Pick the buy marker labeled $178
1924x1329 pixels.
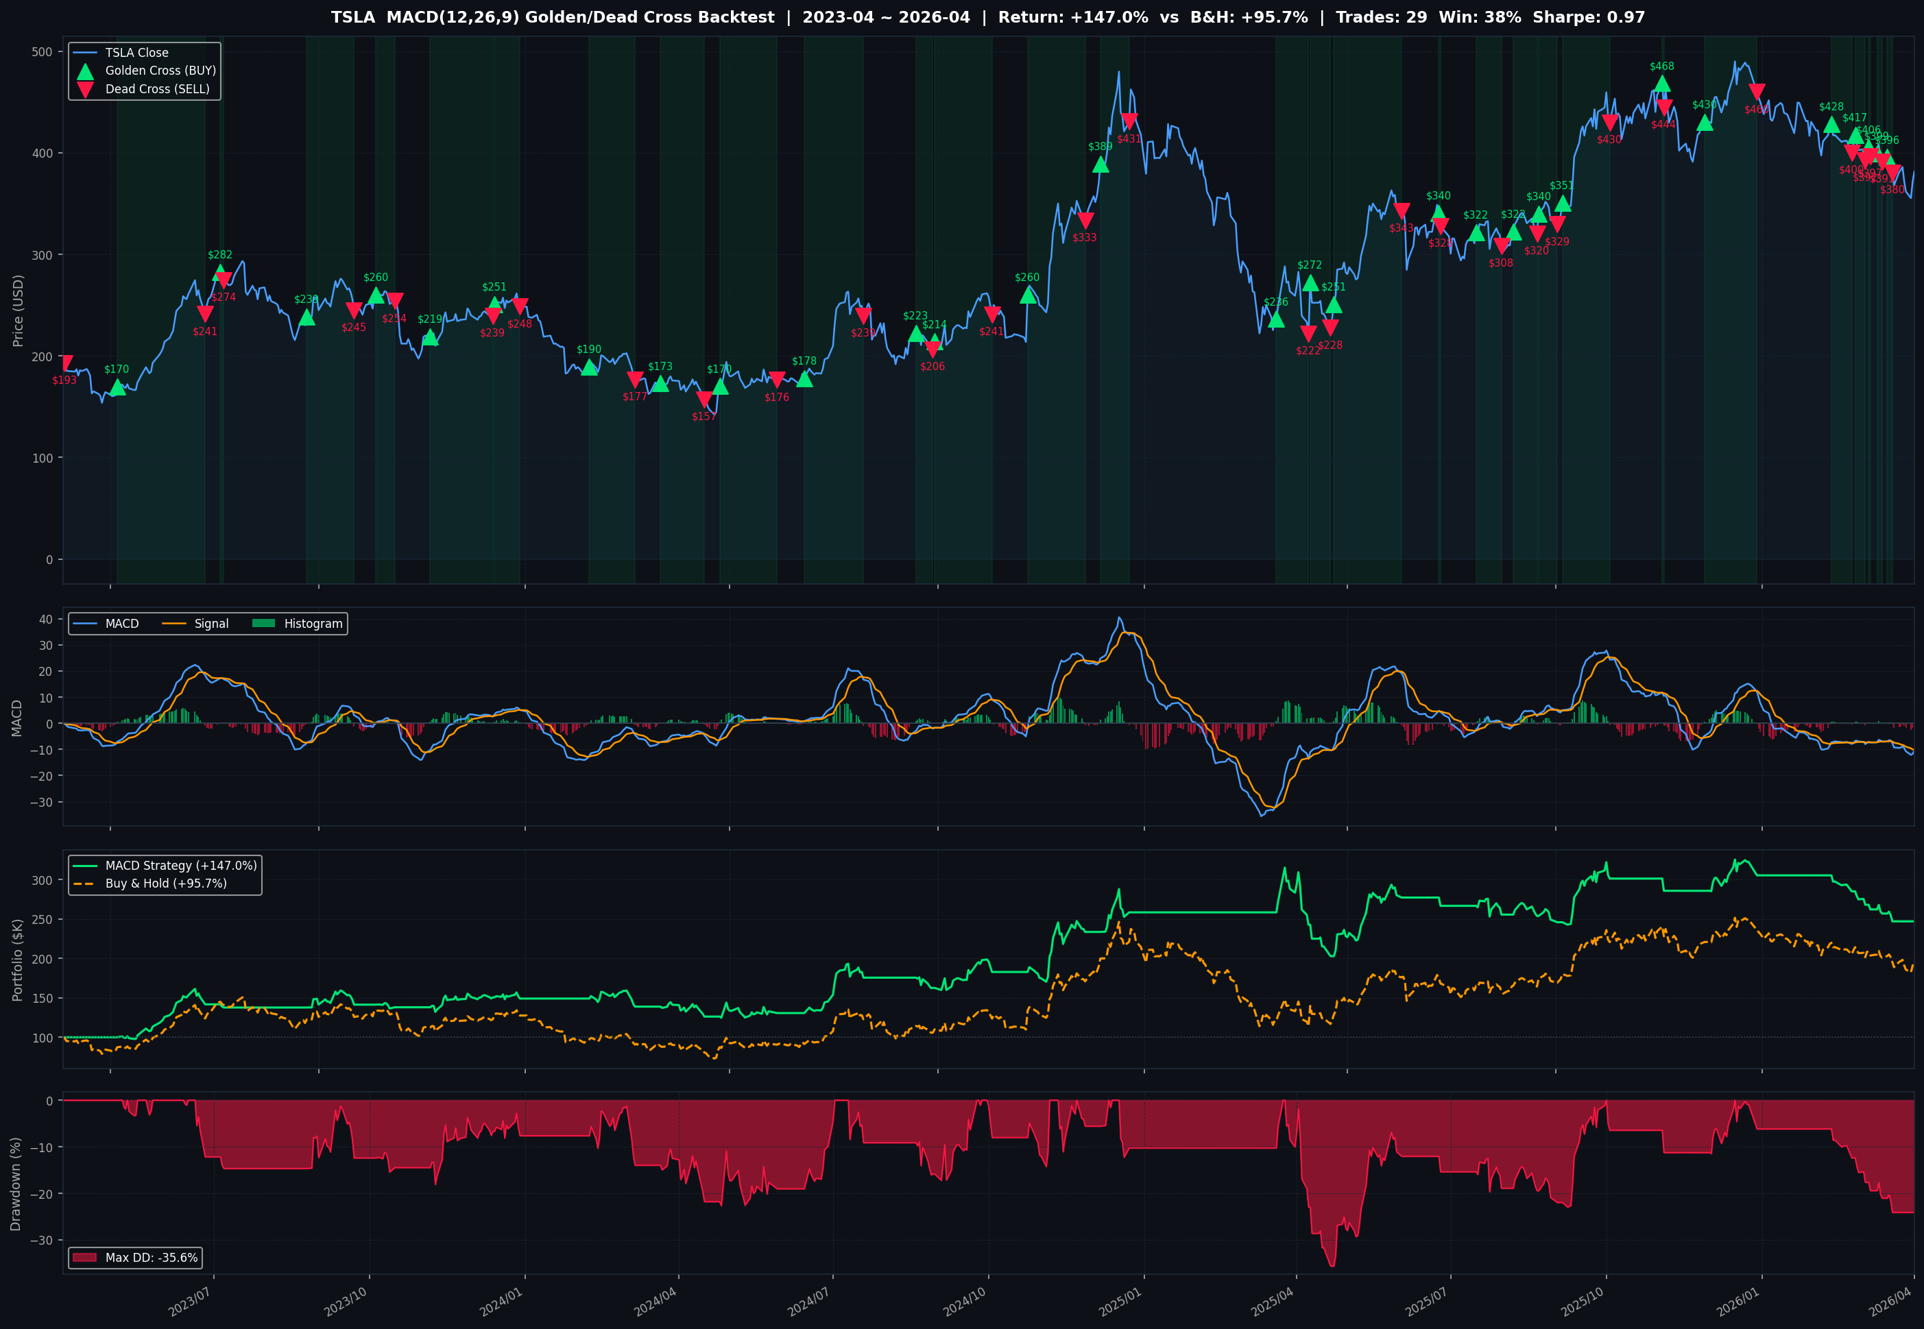(804, 379)
